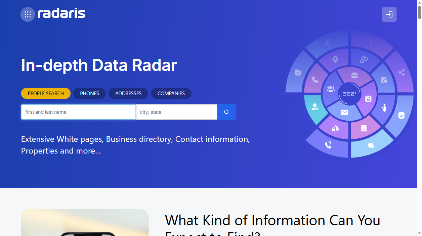Select the building icon on radar

[364, 128]
